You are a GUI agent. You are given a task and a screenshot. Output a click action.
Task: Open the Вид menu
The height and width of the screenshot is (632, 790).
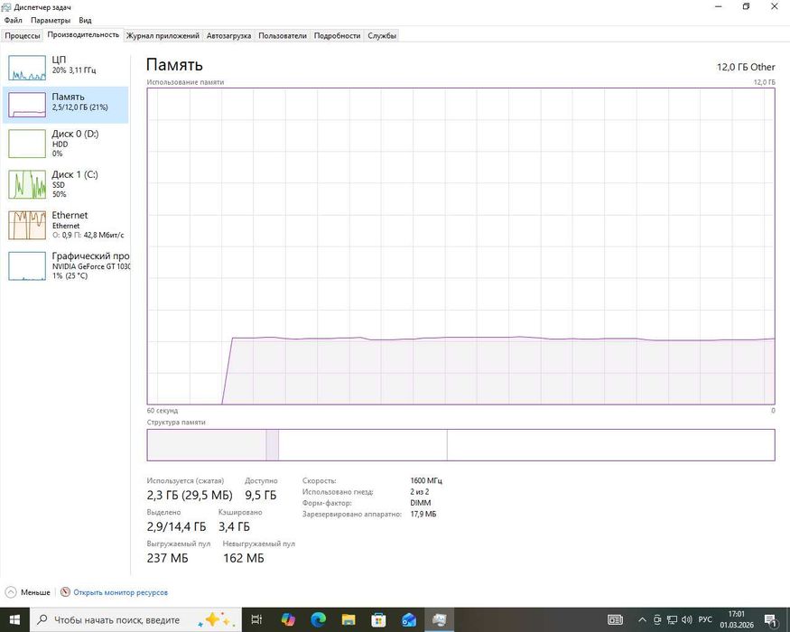click(x=85, y=20)
